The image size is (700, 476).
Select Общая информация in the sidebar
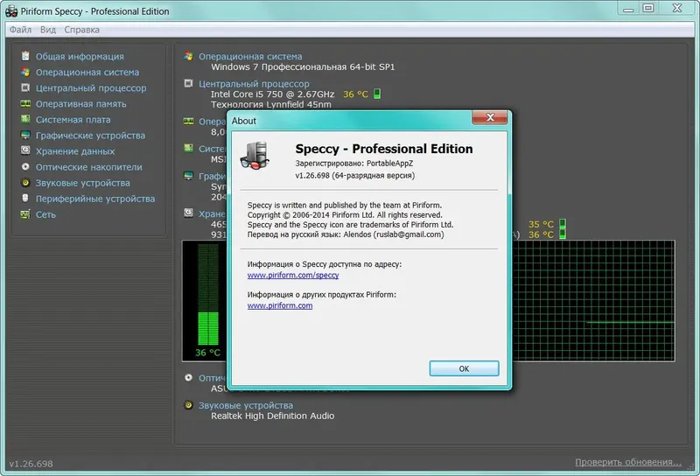coord(80,57)
